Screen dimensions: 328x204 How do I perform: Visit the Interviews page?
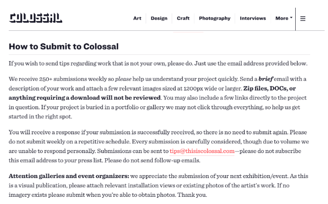point(253,18)
